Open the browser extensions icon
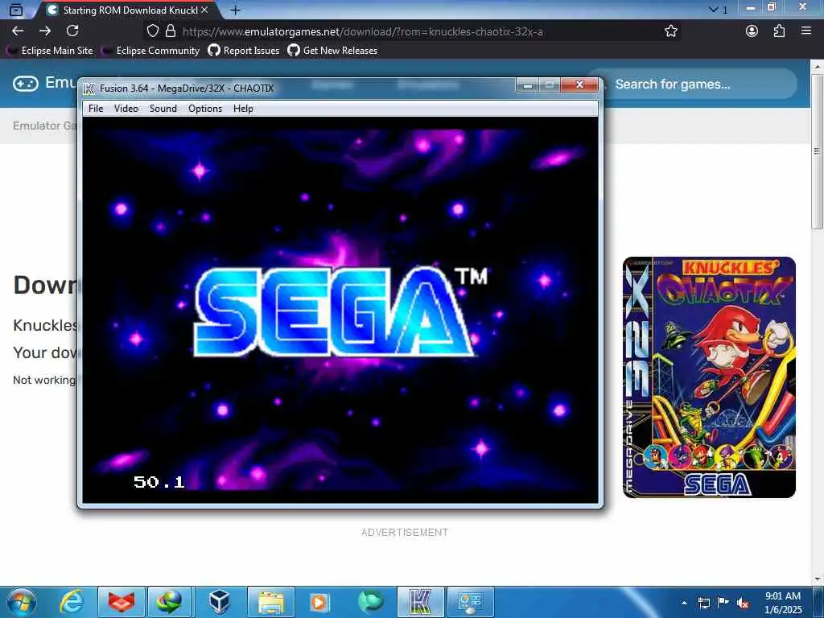 [779, 31]
